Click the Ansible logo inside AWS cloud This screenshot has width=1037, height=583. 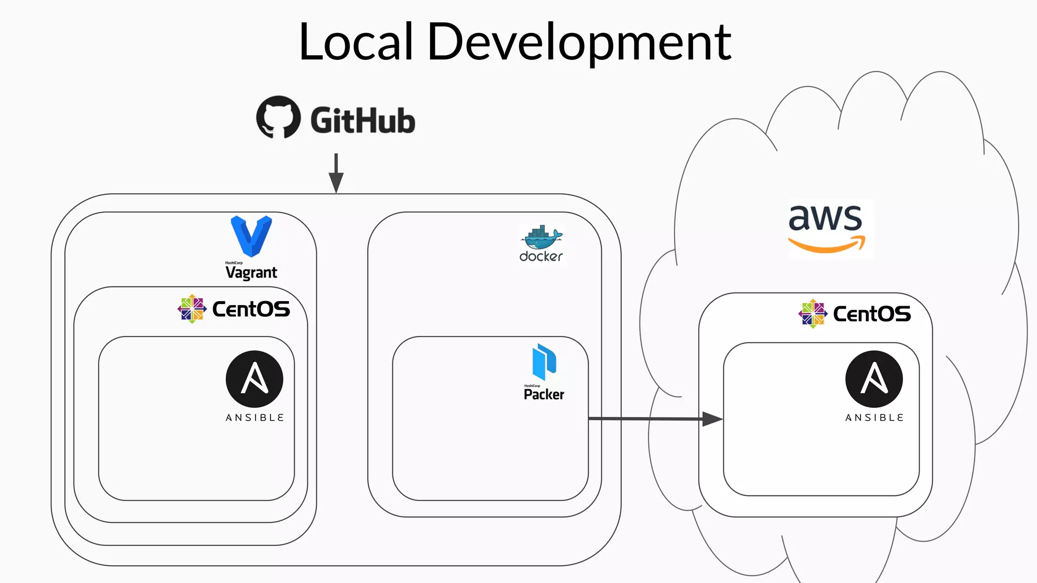coord(874,379)
